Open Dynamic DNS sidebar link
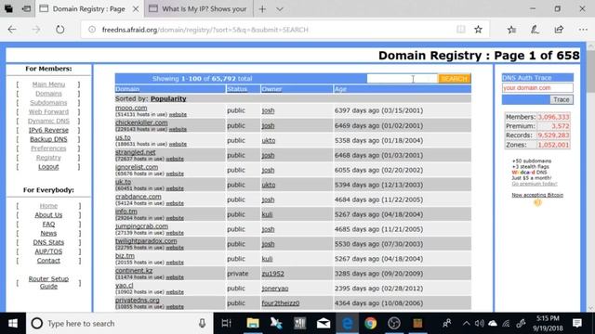This screenshot has width=595, height=334. click(x=48, y=121)
